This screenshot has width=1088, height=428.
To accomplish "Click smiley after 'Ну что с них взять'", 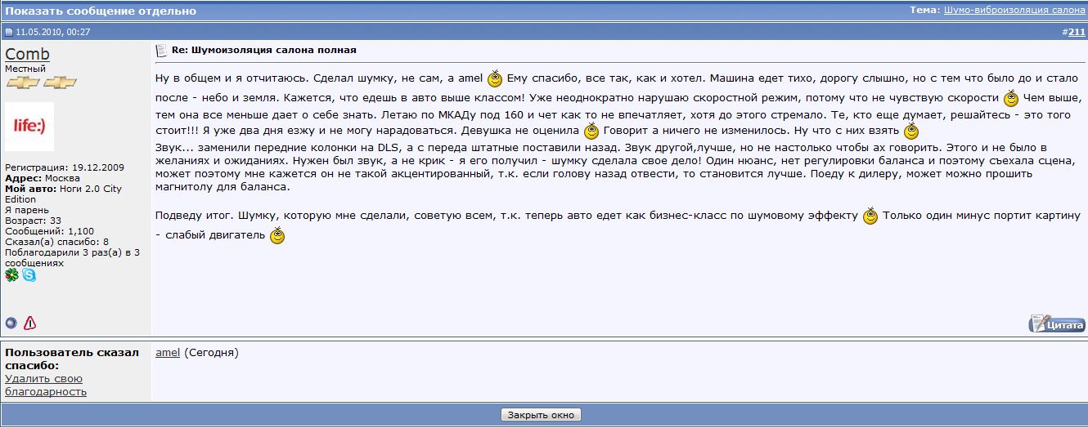I will [x=911, y=131].
